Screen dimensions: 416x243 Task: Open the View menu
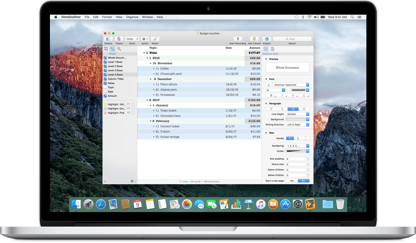coord(119,17)
